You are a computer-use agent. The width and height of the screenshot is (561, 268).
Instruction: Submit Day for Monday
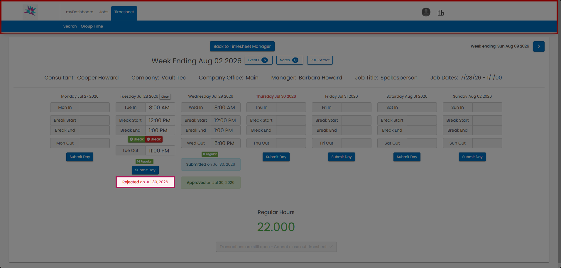80,157
